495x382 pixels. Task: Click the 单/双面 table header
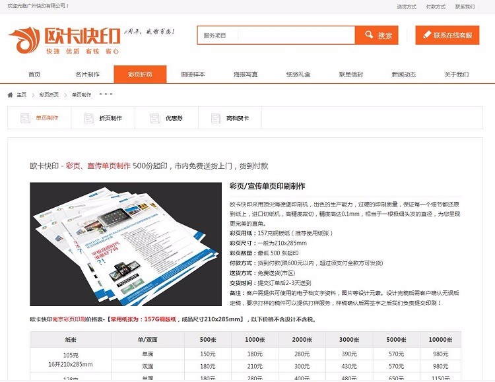[x=148, y=340]
